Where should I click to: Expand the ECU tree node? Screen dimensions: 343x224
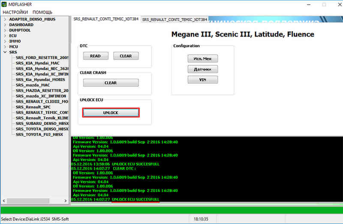[5, 36]
